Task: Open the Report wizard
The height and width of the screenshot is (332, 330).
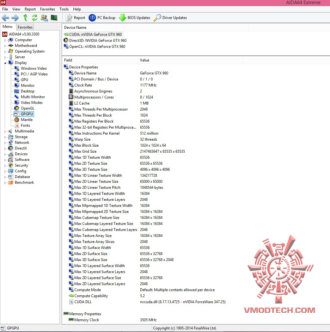Action: coord(75,18)
